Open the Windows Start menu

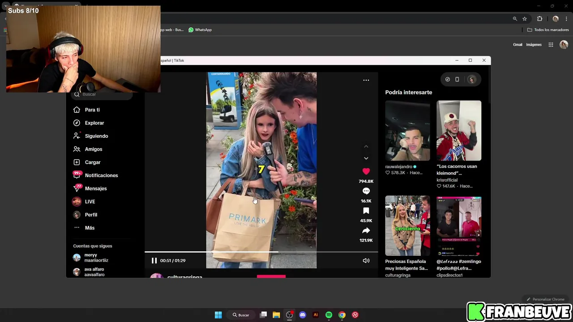(x=218, y=315)
